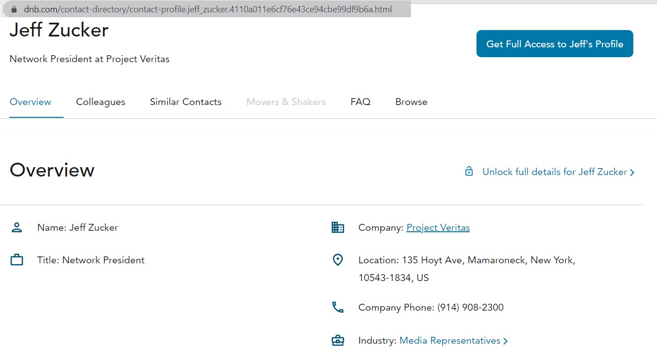Click the unlock padlock icon near Unlock full details

pyautogui.click(x=469, y=172)
